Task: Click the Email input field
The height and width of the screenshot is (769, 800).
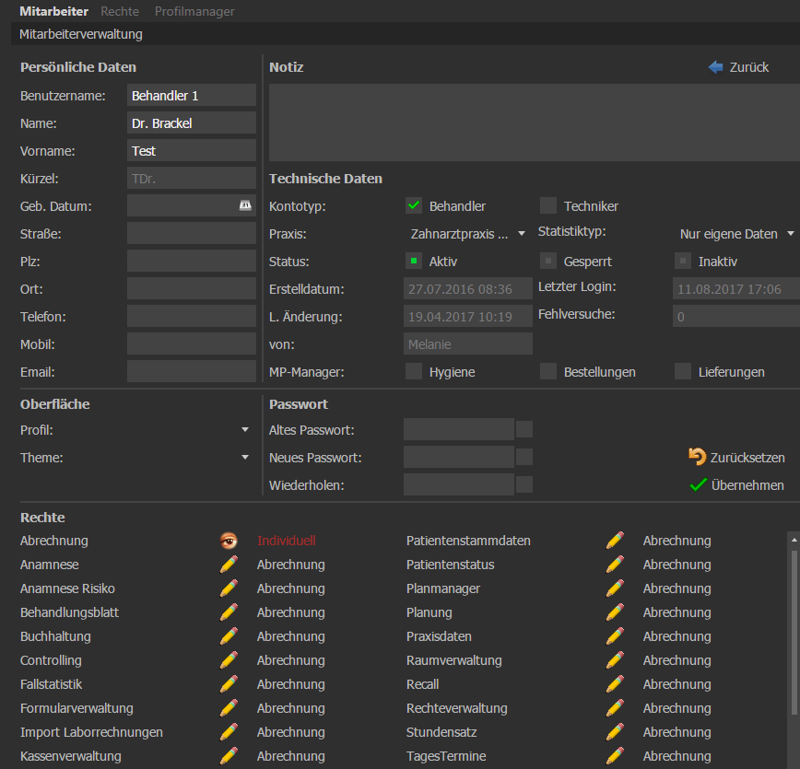Action: [192, 372]
